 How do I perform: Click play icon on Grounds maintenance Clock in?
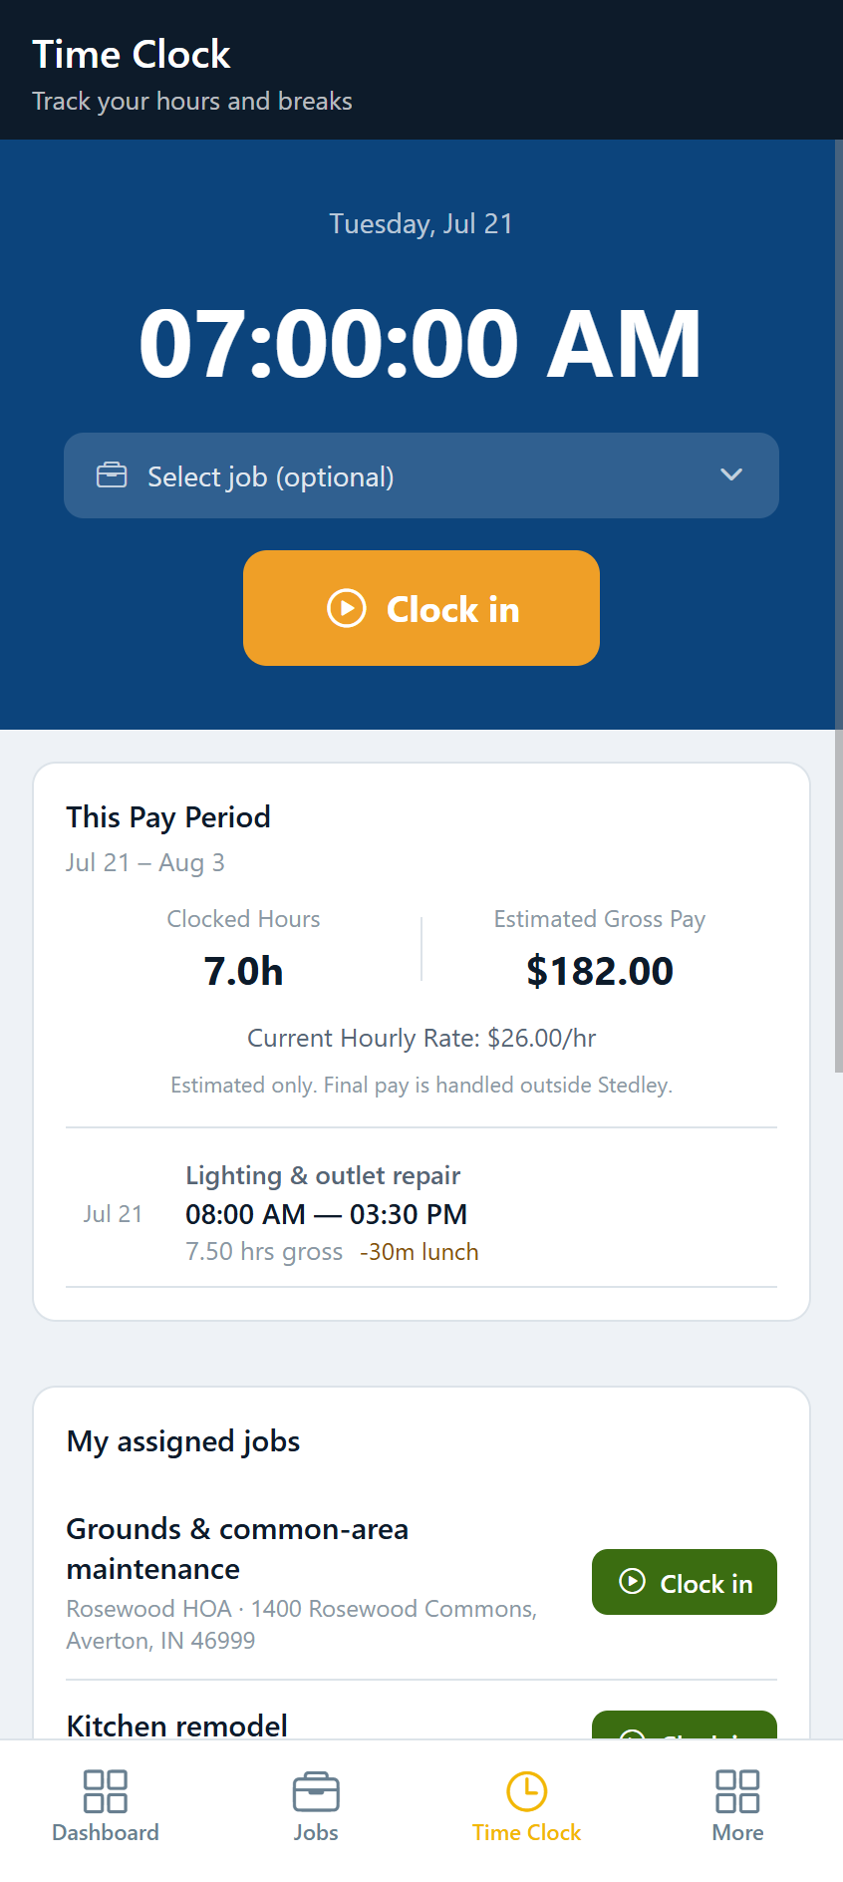click(633, 1581)
